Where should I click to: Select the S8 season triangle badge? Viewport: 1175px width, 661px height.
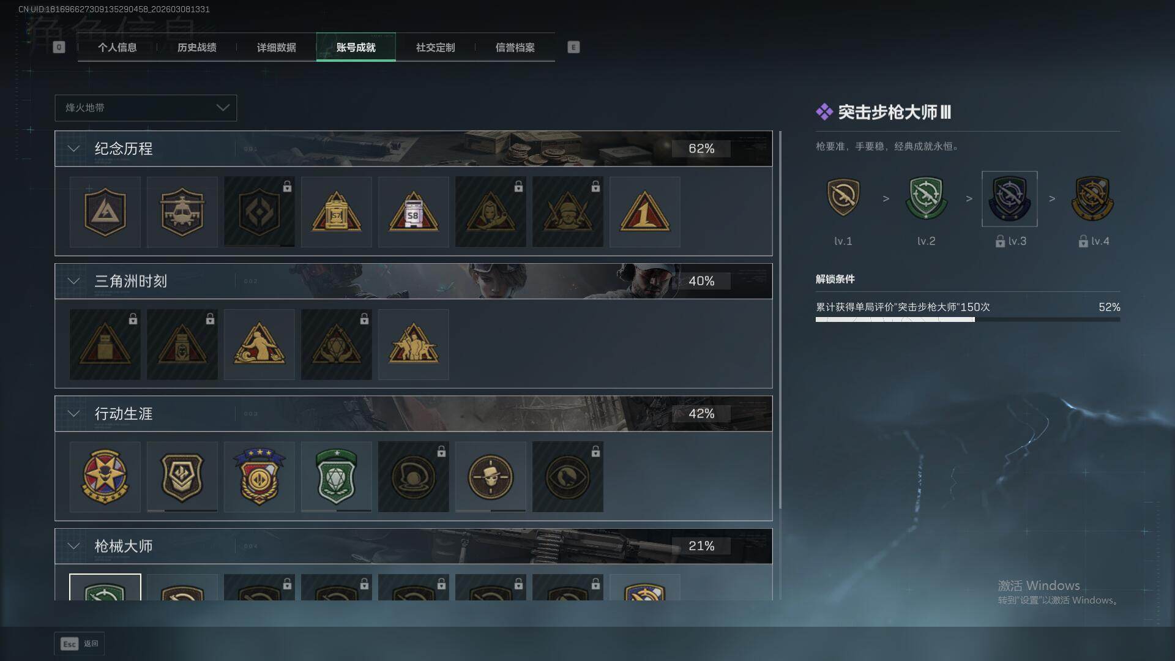coord(413,212)
